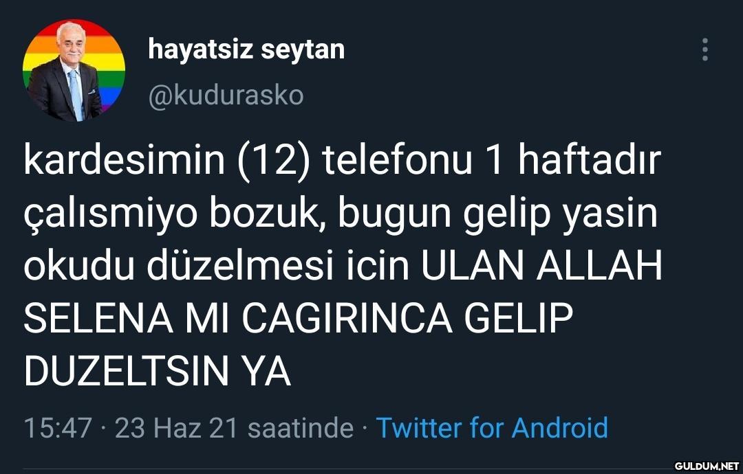Click the 23 Haz 21 date
This screenshot has width=743, height=474.
pyautogui.click(x=176, y=428)
